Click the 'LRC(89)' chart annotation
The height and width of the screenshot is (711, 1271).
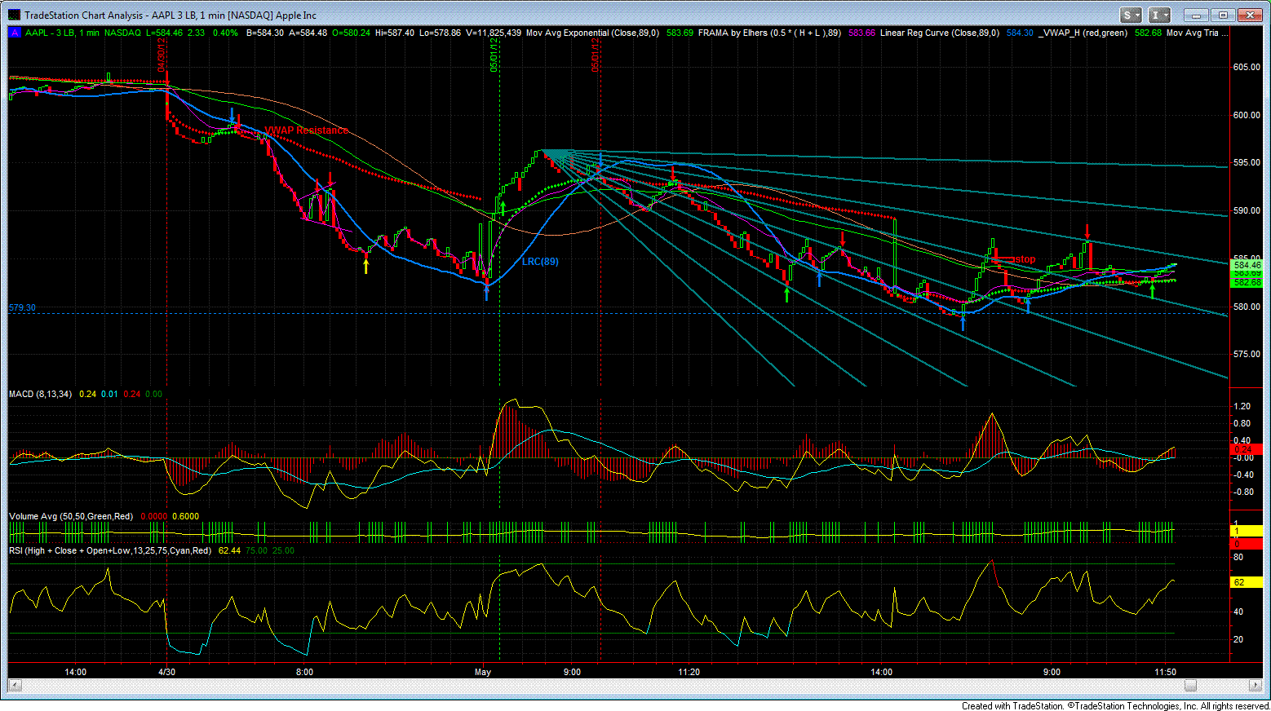[540, 262]
